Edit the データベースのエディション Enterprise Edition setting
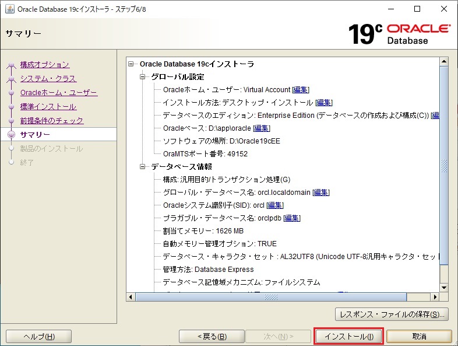This screenshot has height=346, width=458. click(435, 116)
